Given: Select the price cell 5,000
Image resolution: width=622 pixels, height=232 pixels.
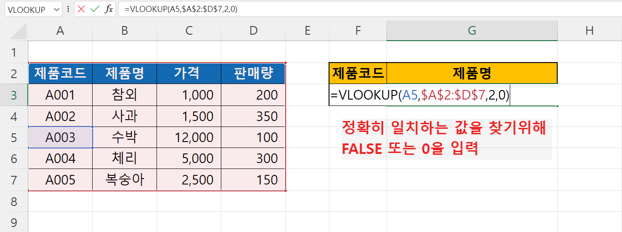Looking at the screenshot, I should 189,158.
